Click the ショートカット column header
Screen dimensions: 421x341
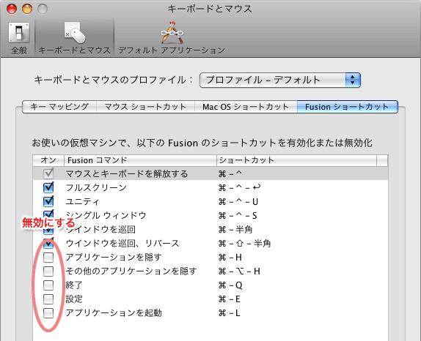(296, 160)
